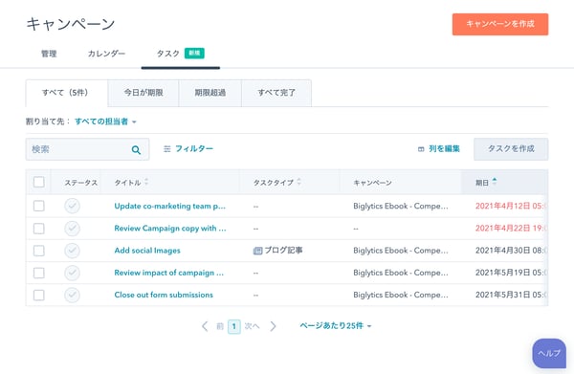Click the 2021年4月30日 due date cell
This screenshot has height=374, width=574.
point(510,251)
